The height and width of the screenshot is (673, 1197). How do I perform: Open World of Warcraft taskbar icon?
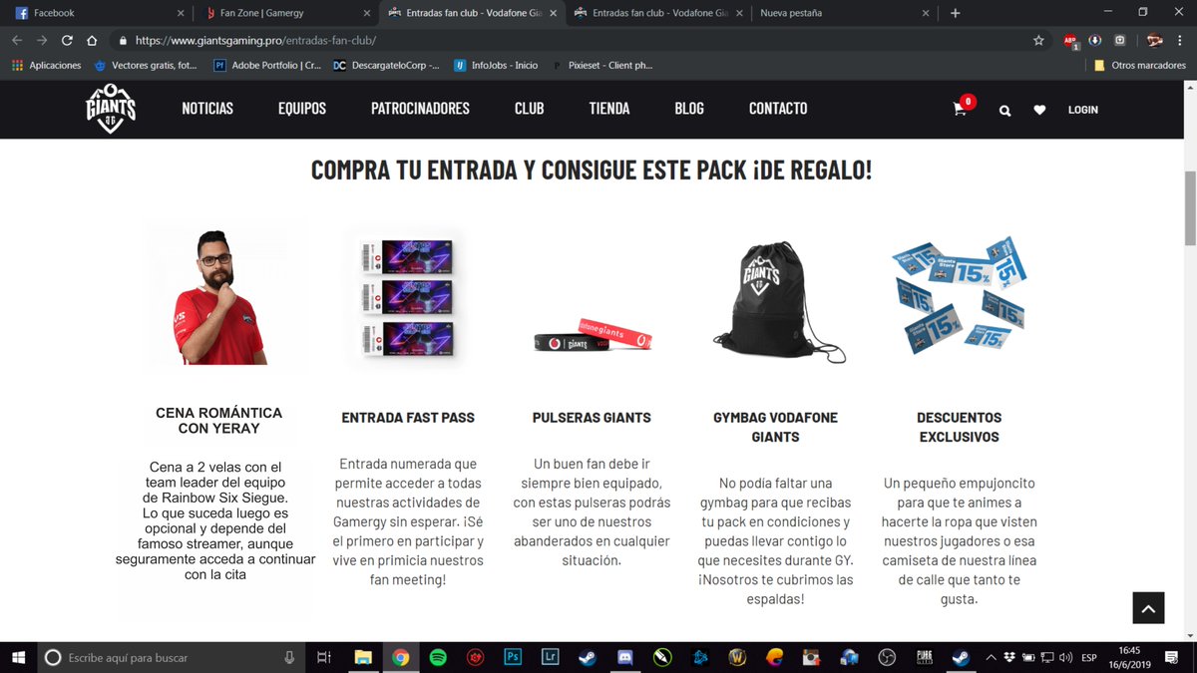(x=737, y=657)
